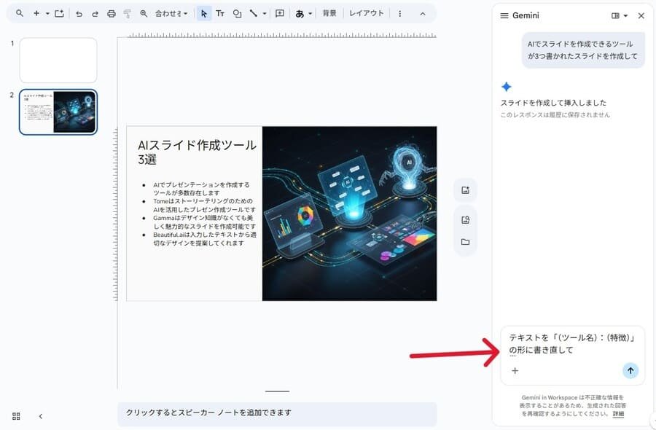Open the folder icon beside the slide
This screenshot has width=656, height=430.
tap(464, 241)
